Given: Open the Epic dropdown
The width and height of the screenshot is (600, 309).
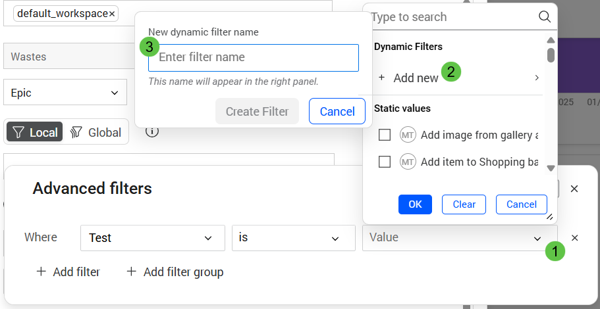Looking at the screenshot, I should click(x=65, y=92).
